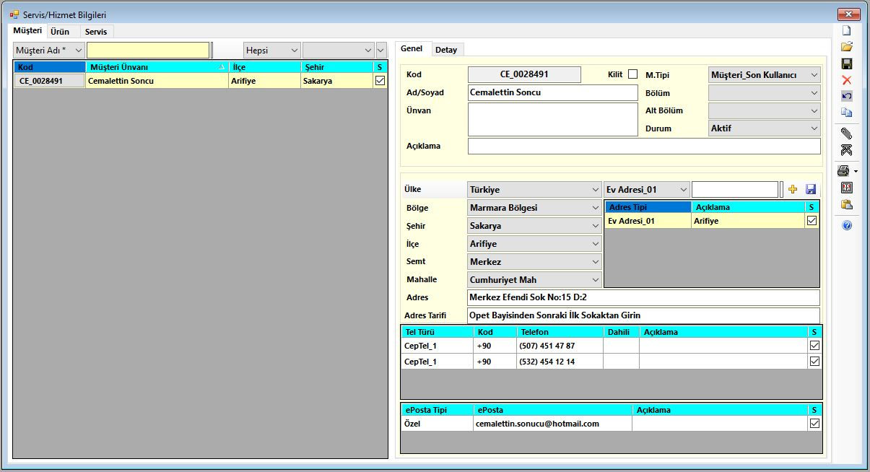Viewport: 870px width, 472px height.
Task: Open the printer icon's dropdown arrow
Action: pyautogui.click(x=856, y=172)
